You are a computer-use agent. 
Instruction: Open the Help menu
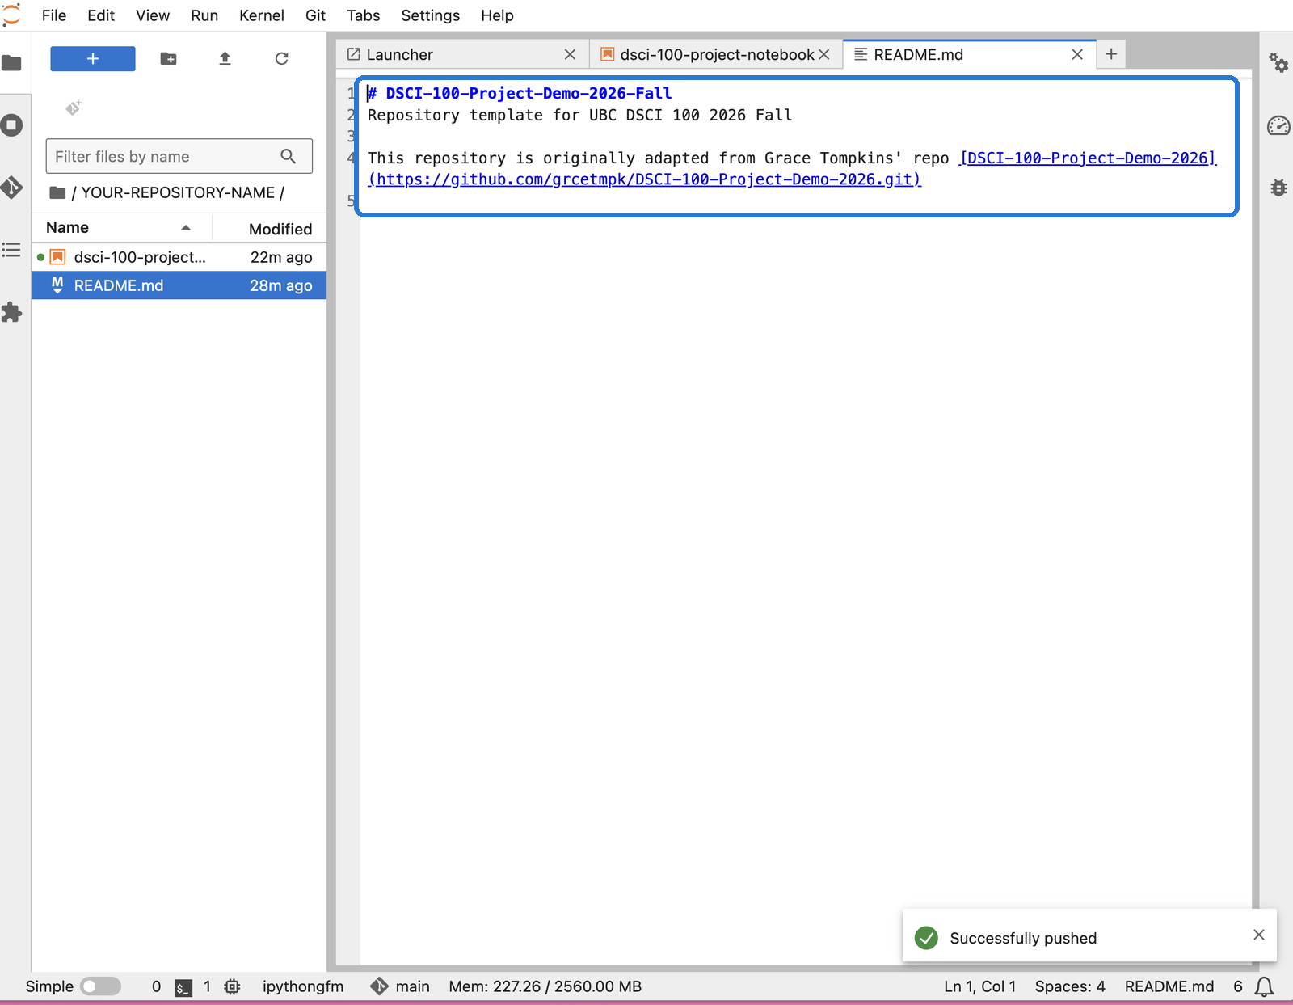[497, 15]
